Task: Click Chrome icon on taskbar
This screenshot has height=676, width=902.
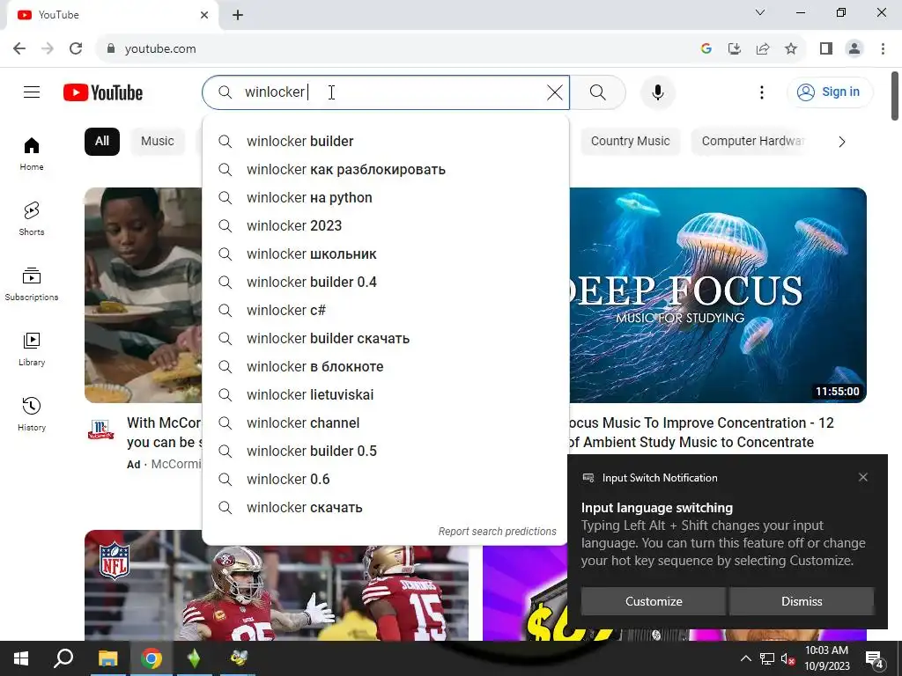Action: click(x=151, y=658)
